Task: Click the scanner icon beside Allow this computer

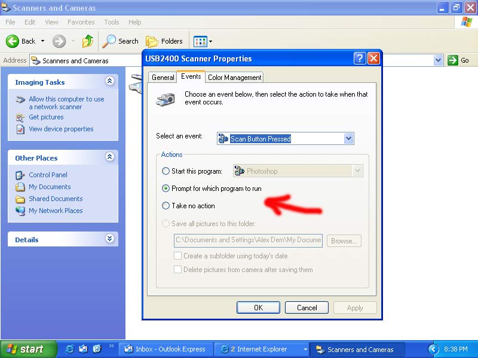Action: point(20,100)
